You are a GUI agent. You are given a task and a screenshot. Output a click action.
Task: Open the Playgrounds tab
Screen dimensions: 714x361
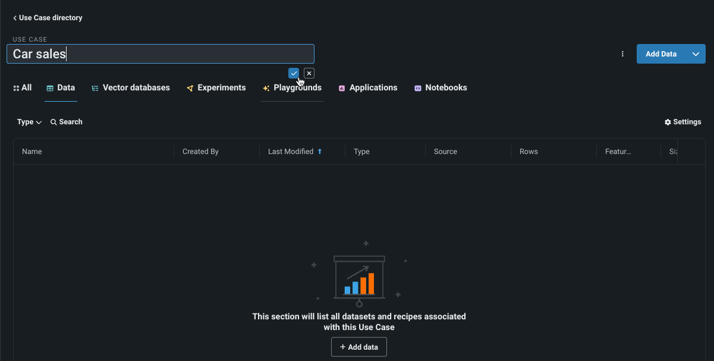click(292, 88)
